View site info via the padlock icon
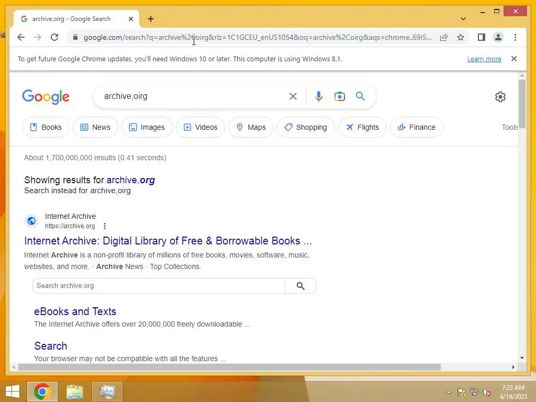This screenshot has height=402, width=536. point(75,37)
